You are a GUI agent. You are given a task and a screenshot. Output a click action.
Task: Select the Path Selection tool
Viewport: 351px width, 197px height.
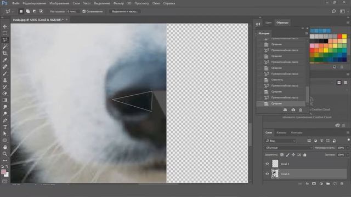click(5, 134)
